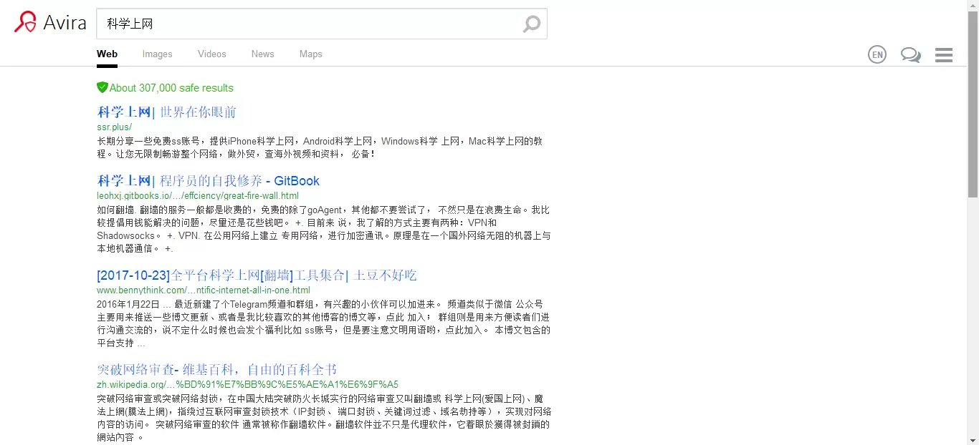This screenshot has width=979, height=445.
Task: Switch to the Videos tab
Action: 211,54
